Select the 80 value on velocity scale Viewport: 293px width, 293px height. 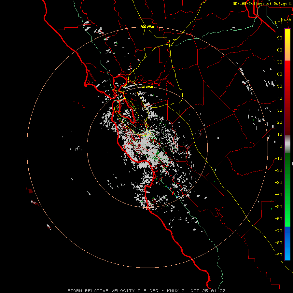tap(280, 50)
